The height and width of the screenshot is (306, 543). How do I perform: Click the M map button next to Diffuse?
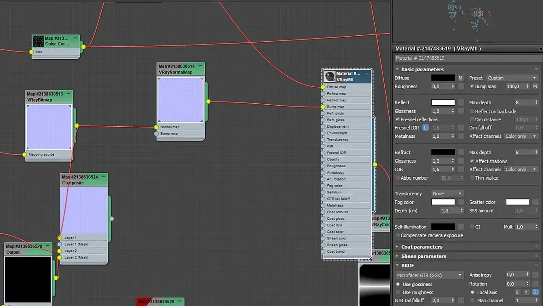coord(461,78)
